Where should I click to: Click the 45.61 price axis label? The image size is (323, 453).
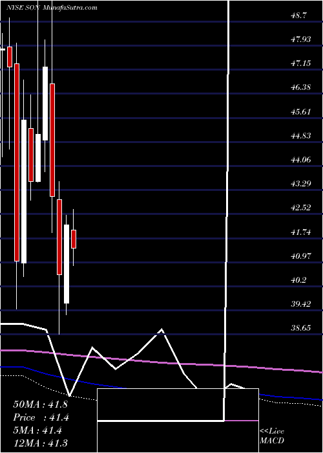click(x=301, y=111)
